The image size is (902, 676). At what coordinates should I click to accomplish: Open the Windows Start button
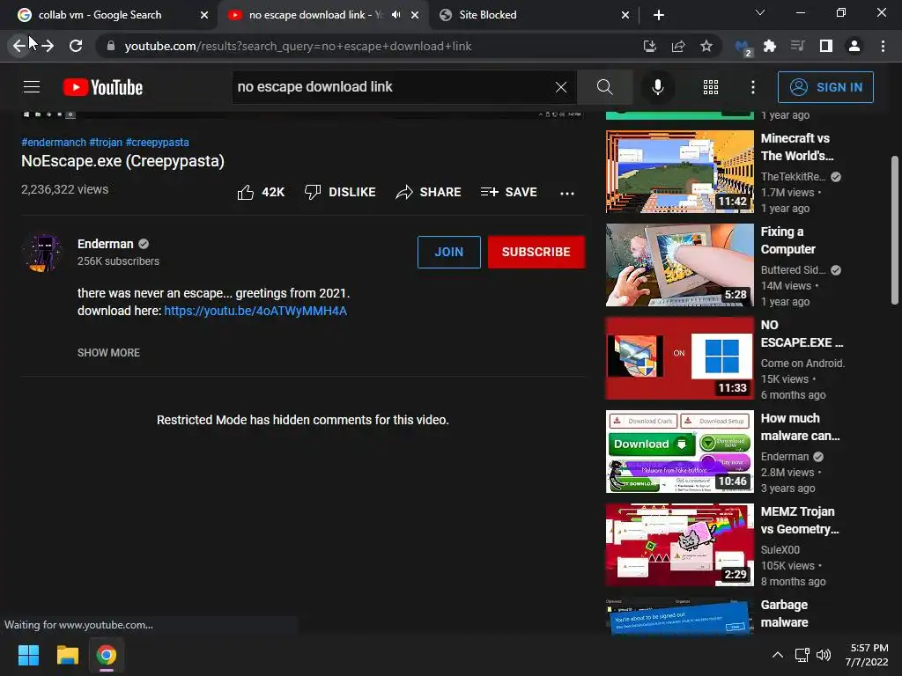[28, 655]
